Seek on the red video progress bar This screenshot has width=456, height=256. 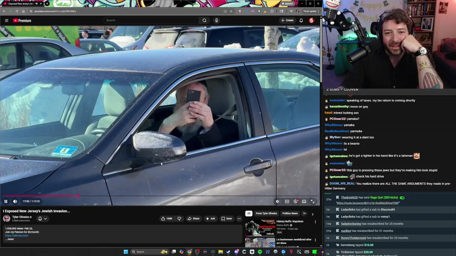click(160, 196)
